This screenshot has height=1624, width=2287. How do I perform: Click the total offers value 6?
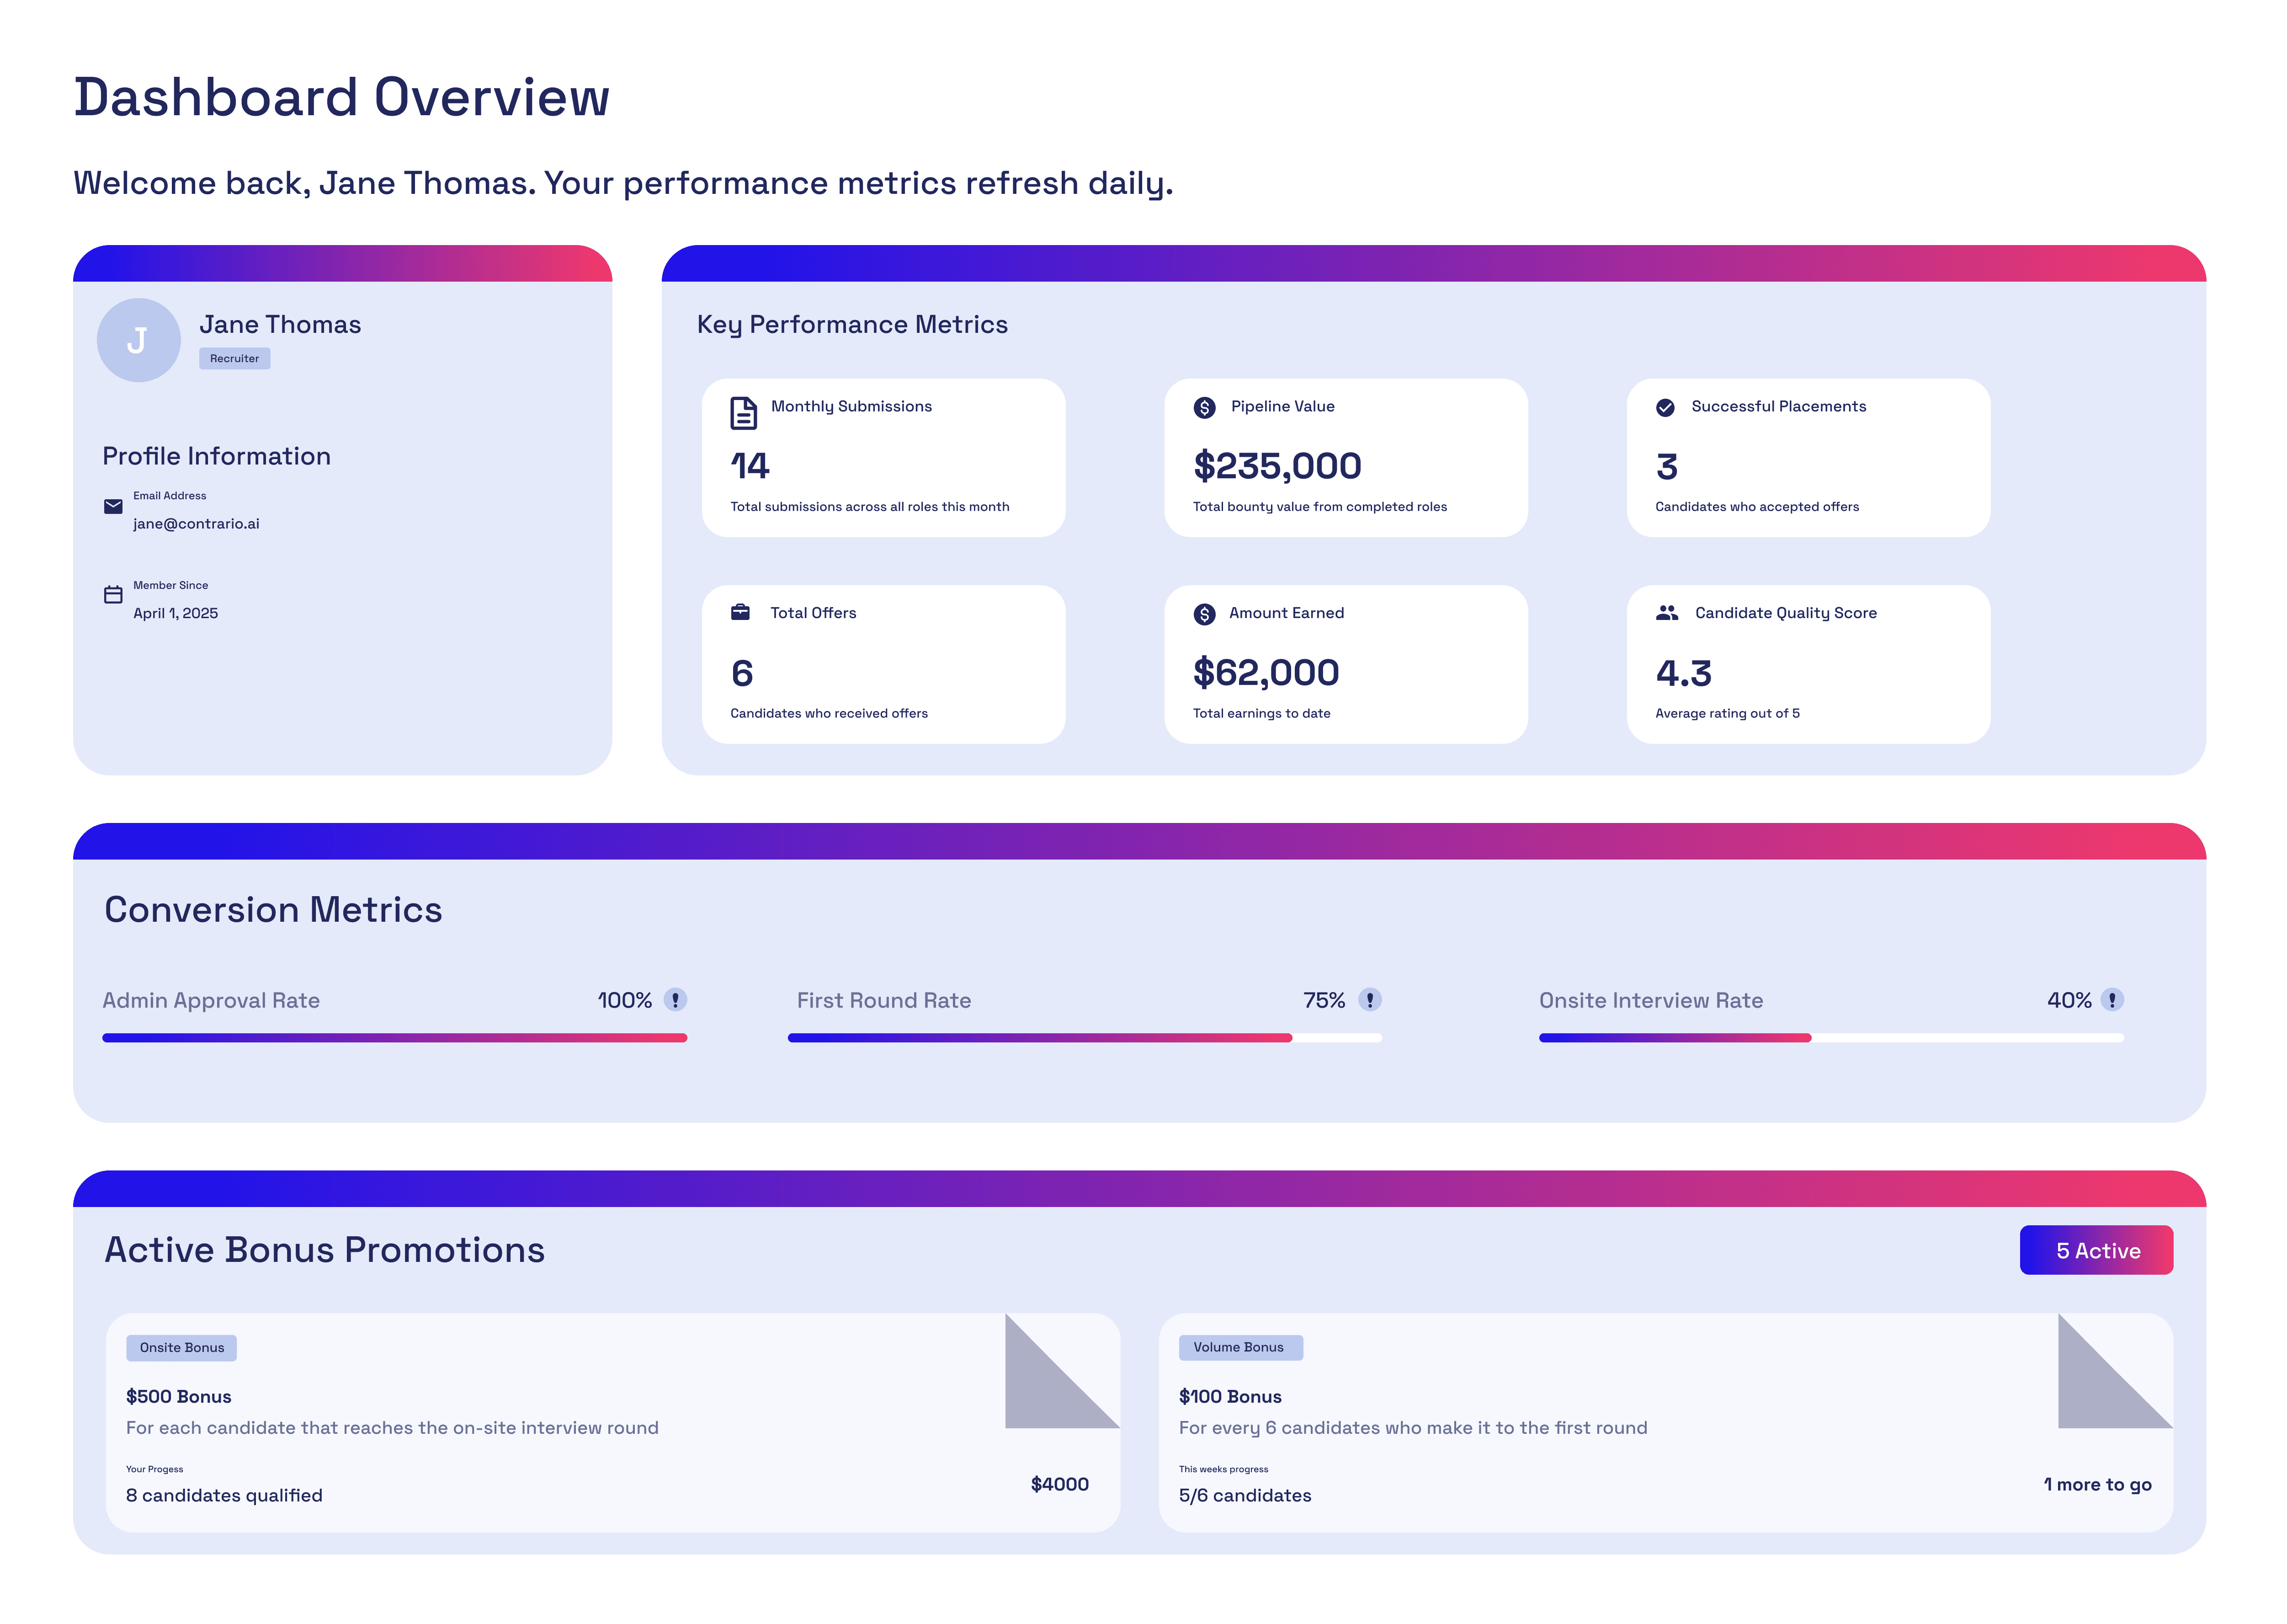[x=742, y=673]
